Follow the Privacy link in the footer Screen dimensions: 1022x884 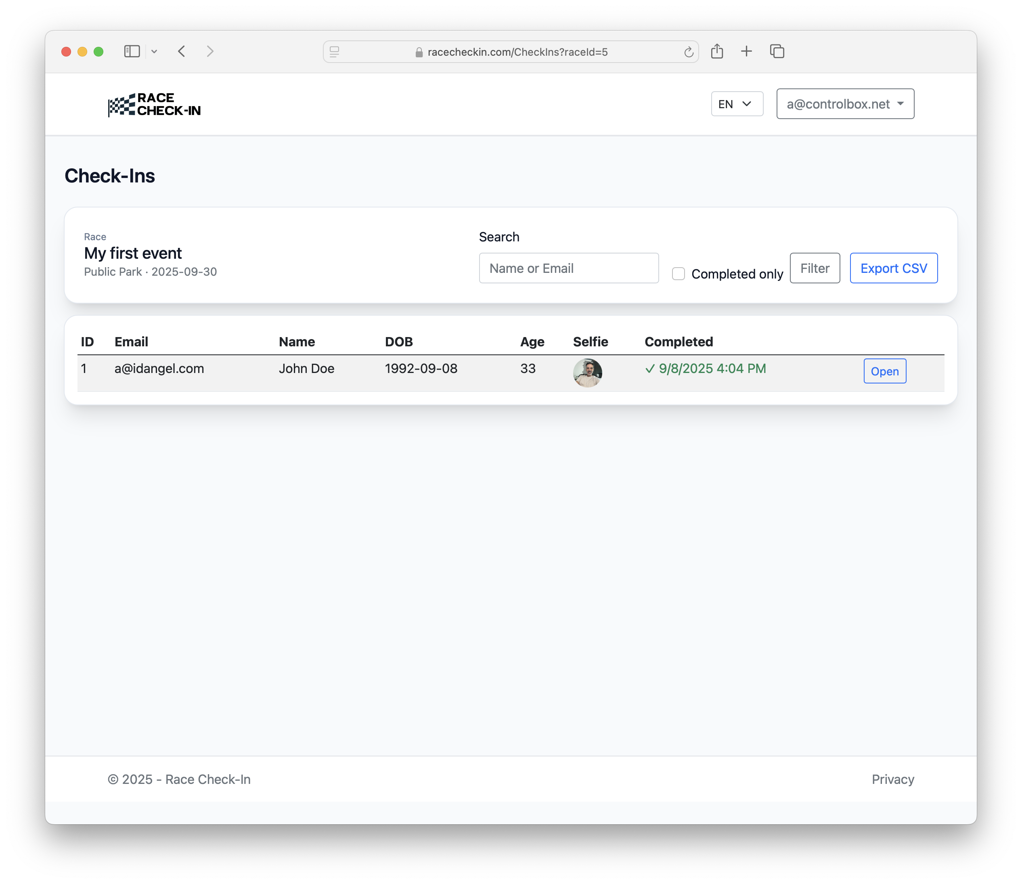(892, 779)
